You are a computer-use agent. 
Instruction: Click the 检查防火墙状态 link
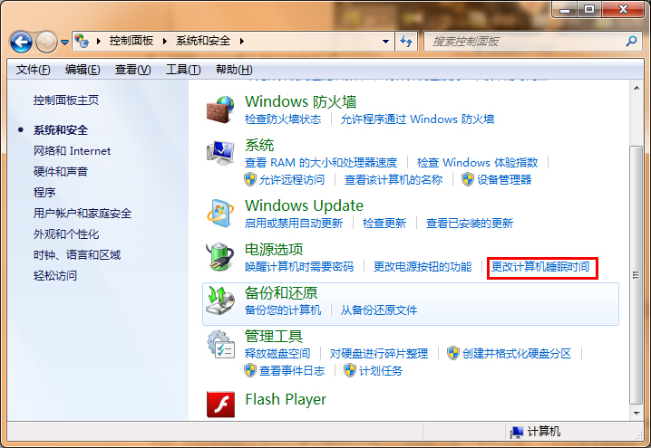click(x=283, y=119)
